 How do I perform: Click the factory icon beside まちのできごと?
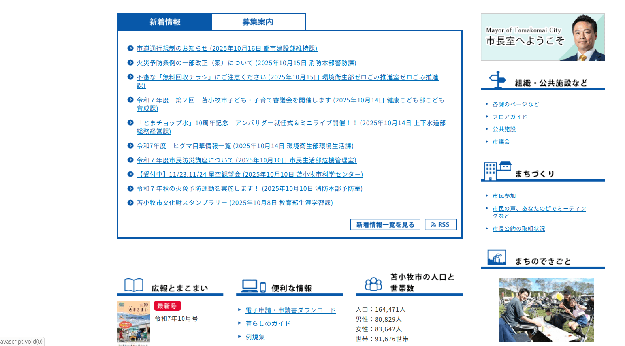(497, 258)
